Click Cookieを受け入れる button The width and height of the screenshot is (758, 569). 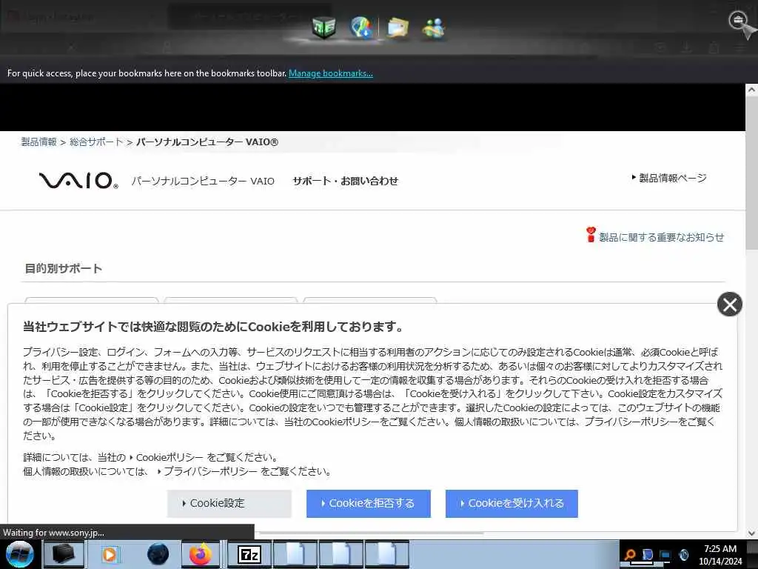512,503
